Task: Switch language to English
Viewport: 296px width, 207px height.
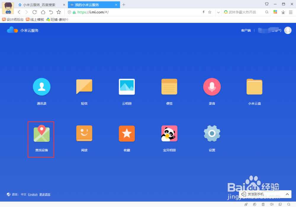Action: 33,195
